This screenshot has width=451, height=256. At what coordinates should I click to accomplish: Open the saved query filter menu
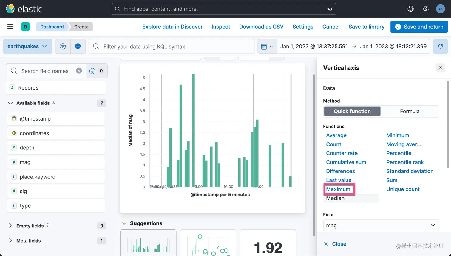pos(63,46)
